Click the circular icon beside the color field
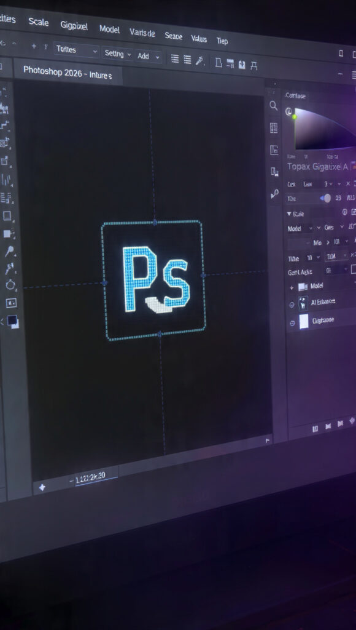The height and width of the screenshot is (630, 356). coord(288,112)
